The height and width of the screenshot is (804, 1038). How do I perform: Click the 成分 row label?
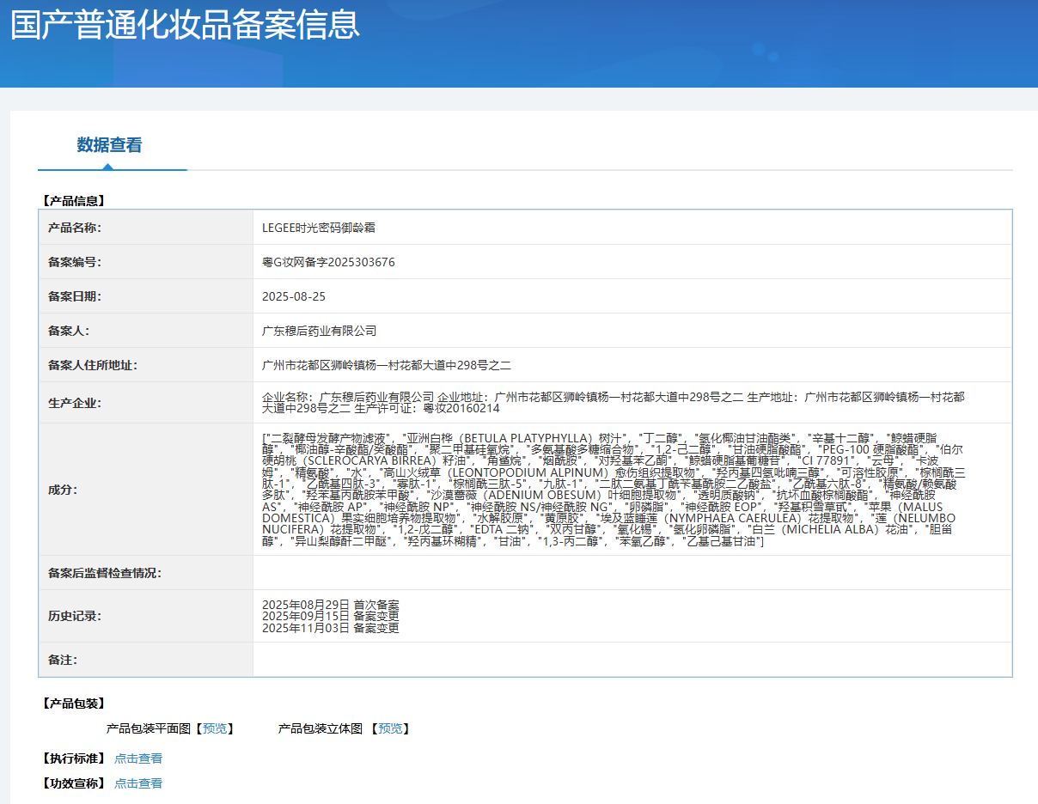pos(63,490)
